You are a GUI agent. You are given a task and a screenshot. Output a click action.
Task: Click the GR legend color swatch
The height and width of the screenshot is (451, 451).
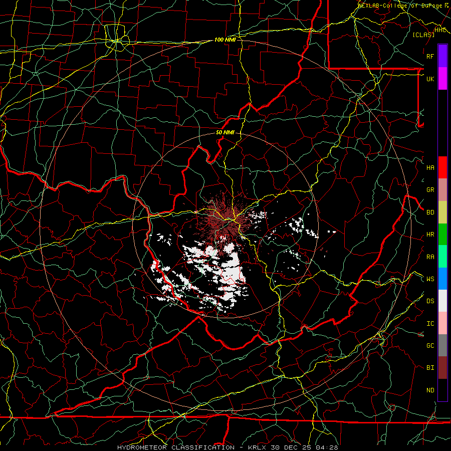tap(442, 190)
